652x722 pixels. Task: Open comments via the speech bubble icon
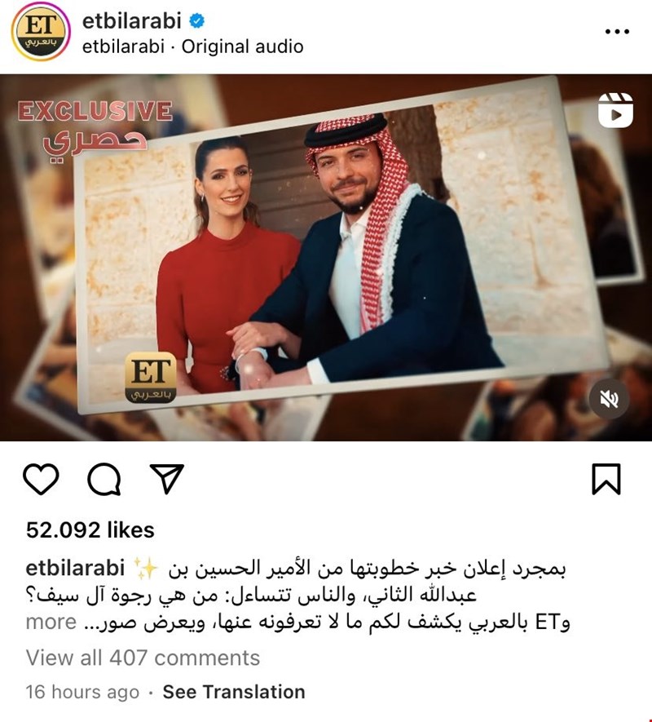(104, 479)
